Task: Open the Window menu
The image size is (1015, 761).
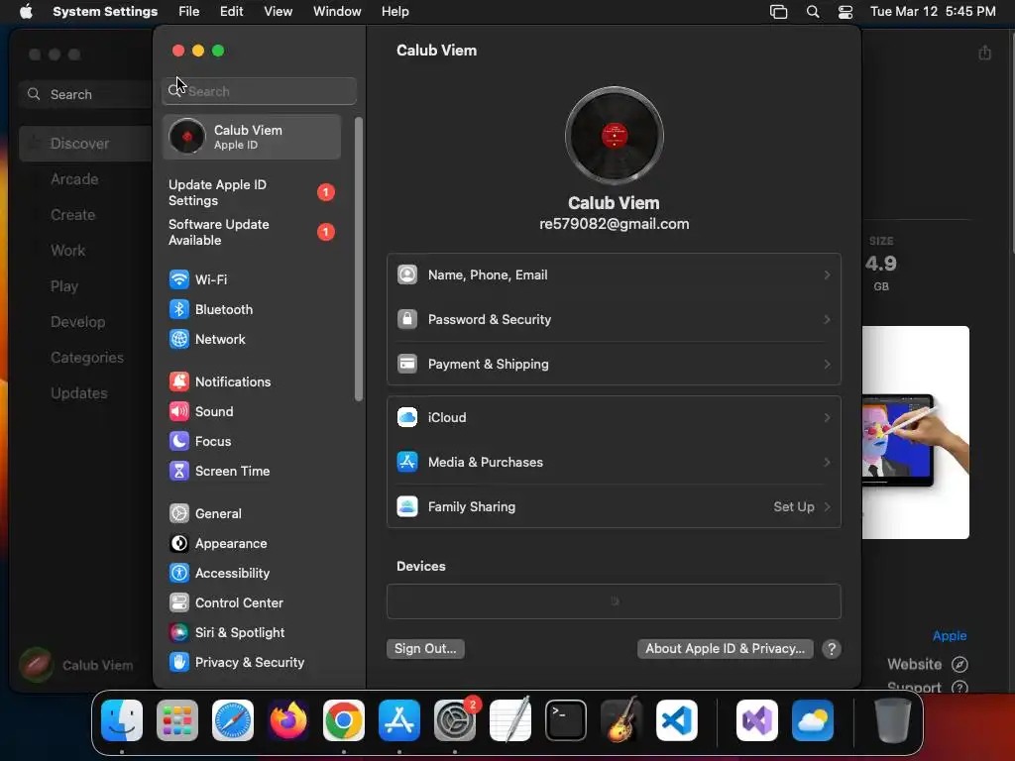Action: (337, 12)
